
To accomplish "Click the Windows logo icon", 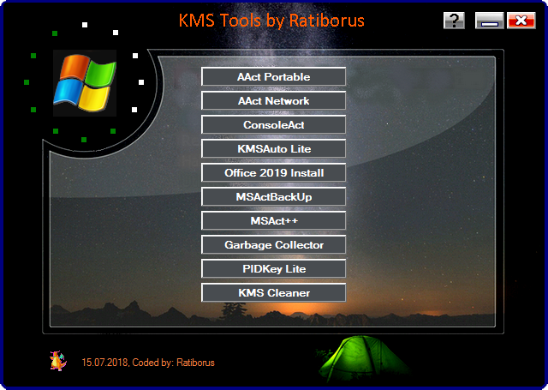I will [x=84, y=83].
